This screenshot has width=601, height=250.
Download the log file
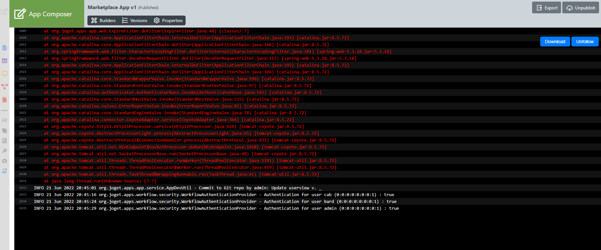[555, 42]
